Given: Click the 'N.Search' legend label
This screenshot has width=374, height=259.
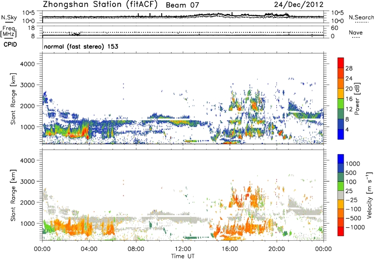Looking at the screenshot, I should tap(361, 17).
